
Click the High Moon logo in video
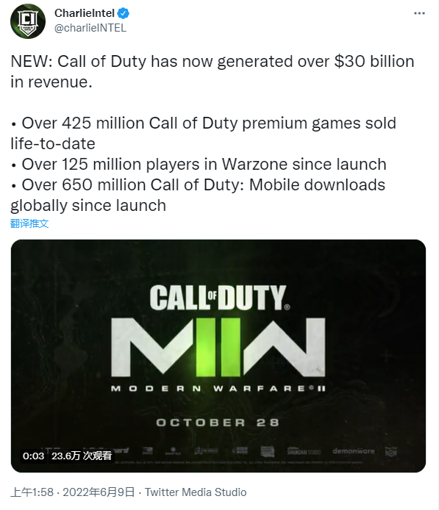240,450
